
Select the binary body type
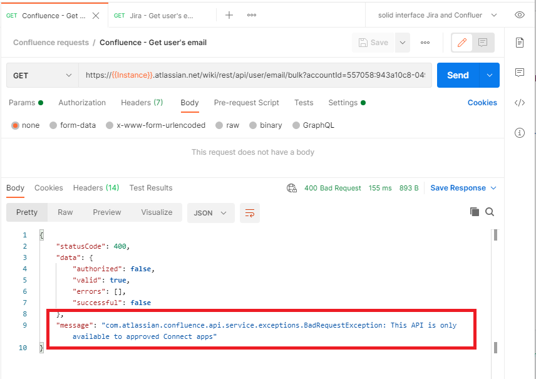point(253,125)
